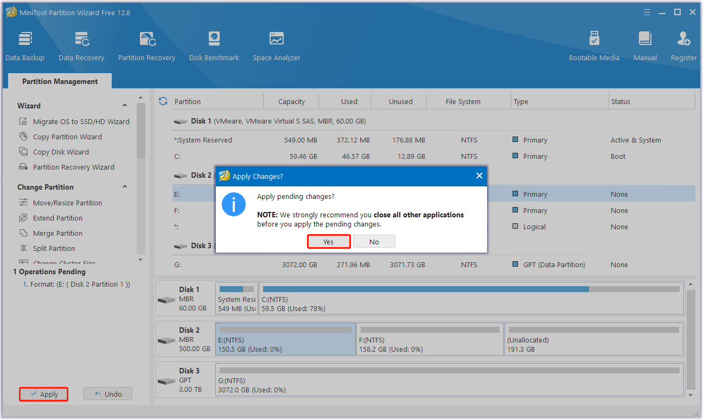Viewport: 704px width, 420px height.
Task: Click the Active & System status cell
Action: pyautogui.click(x=636, y=140)
